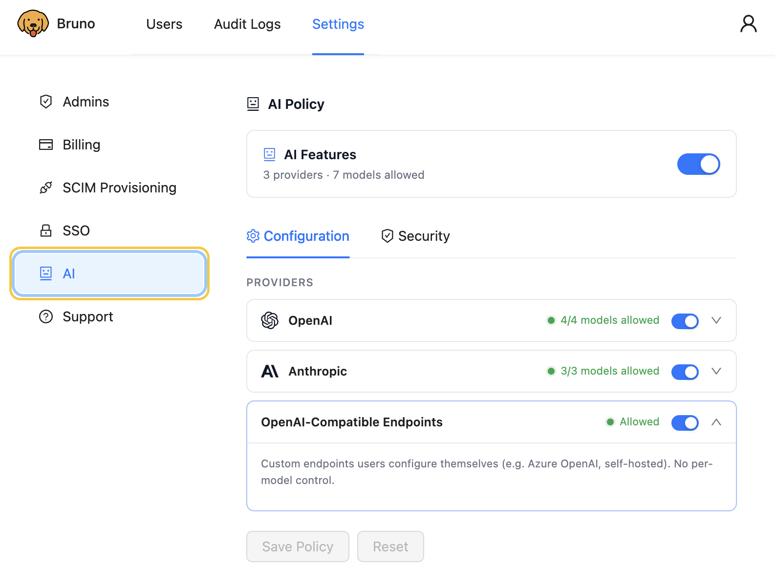Expand the OpenAI provider chevron
The width and height of the screenshot is (775, 588).
[x=716, y=320]
